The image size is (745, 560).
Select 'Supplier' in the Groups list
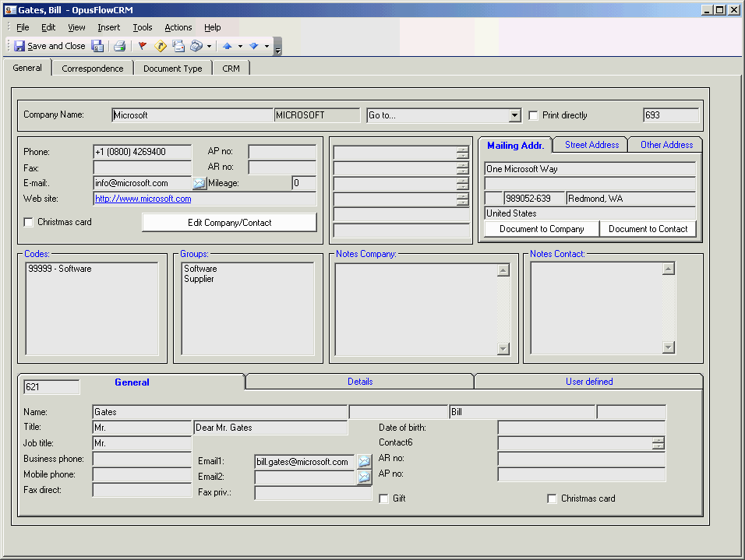[x=199, y=279]
